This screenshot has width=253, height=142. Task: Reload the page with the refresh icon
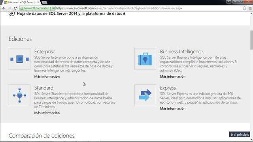15,8
